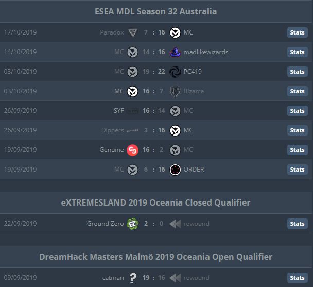Open the ESEA MDL Season 32 Australia event
The width and height of the screenshot is (313, 287).
click(155, 11)
